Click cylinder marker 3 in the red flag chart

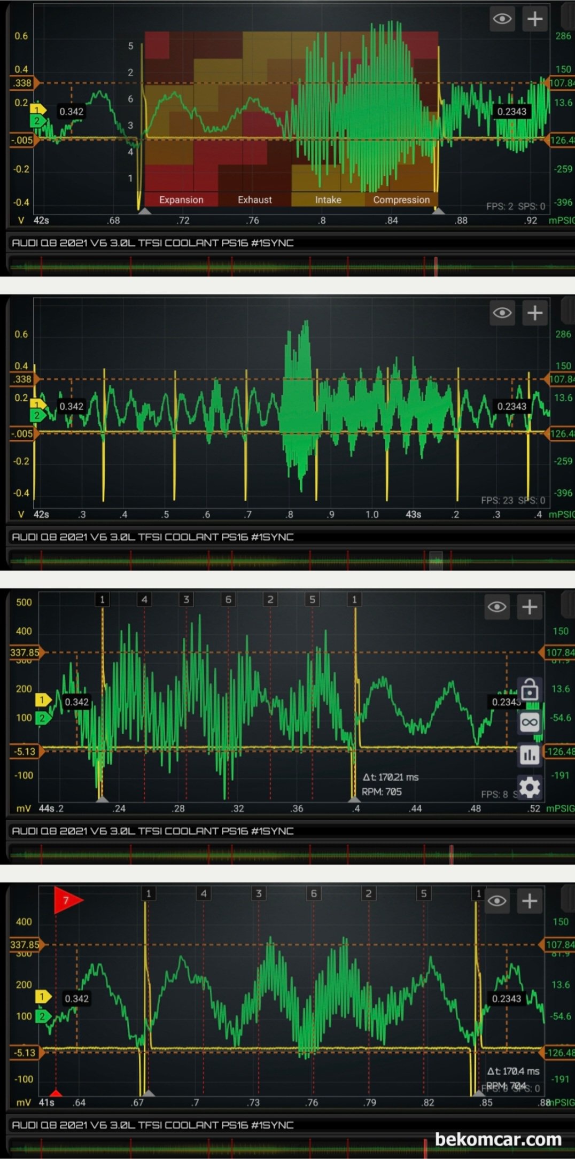[x=259, y=893]
